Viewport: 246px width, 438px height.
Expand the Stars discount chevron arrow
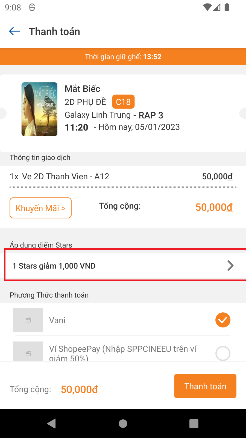pos(230,266)
